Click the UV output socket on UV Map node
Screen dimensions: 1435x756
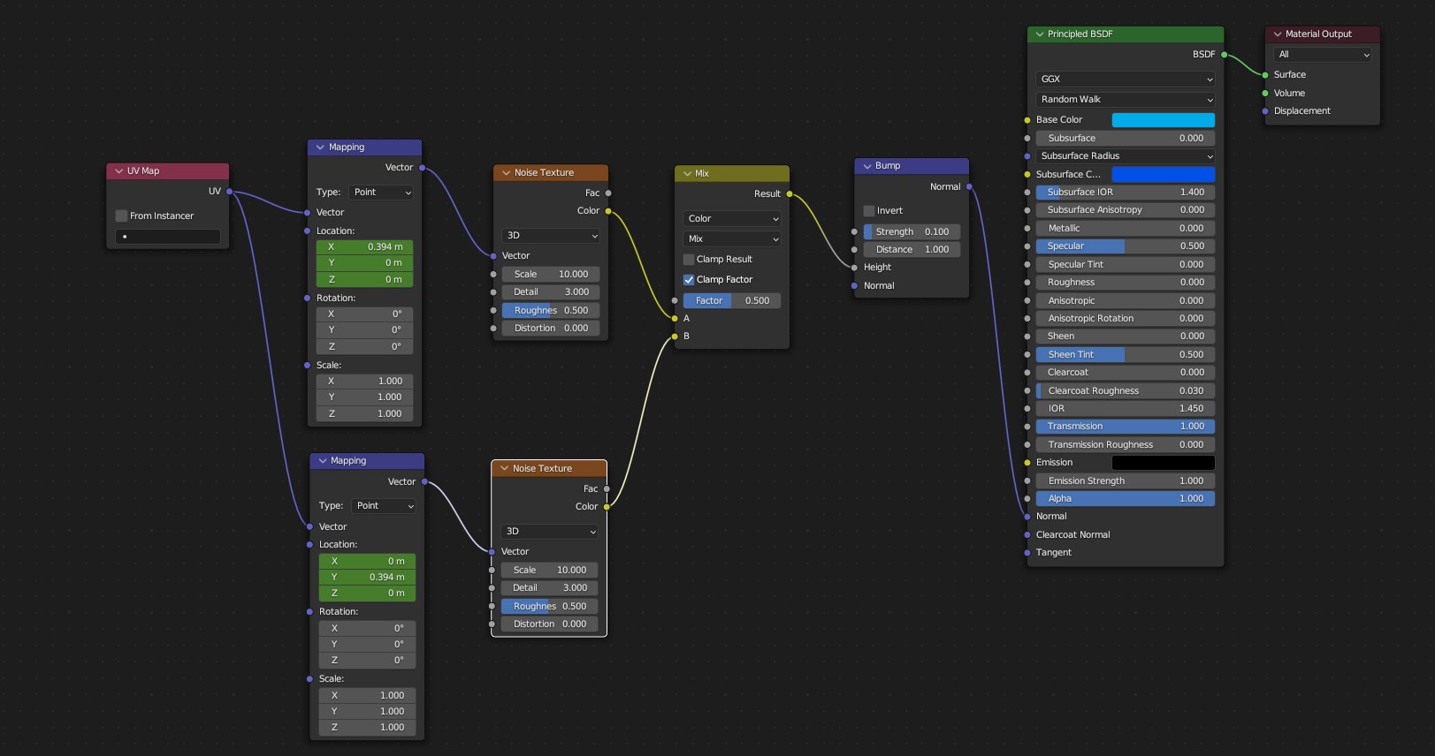(x=229, y=192)
